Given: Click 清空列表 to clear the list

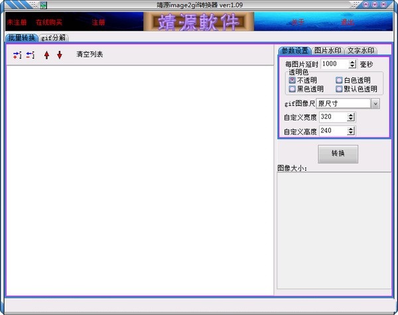Looking at the screenshot, I should click(x=90, y=54).
